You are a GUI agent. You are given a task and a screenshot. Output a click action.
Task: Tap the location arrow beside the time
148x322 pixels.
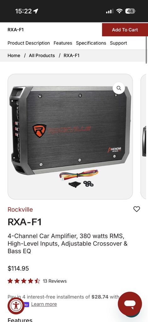tap(36, 11)
